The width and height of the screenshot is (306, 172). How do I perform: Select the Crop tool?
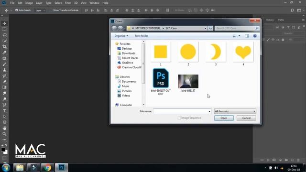[x=4, y=47]
